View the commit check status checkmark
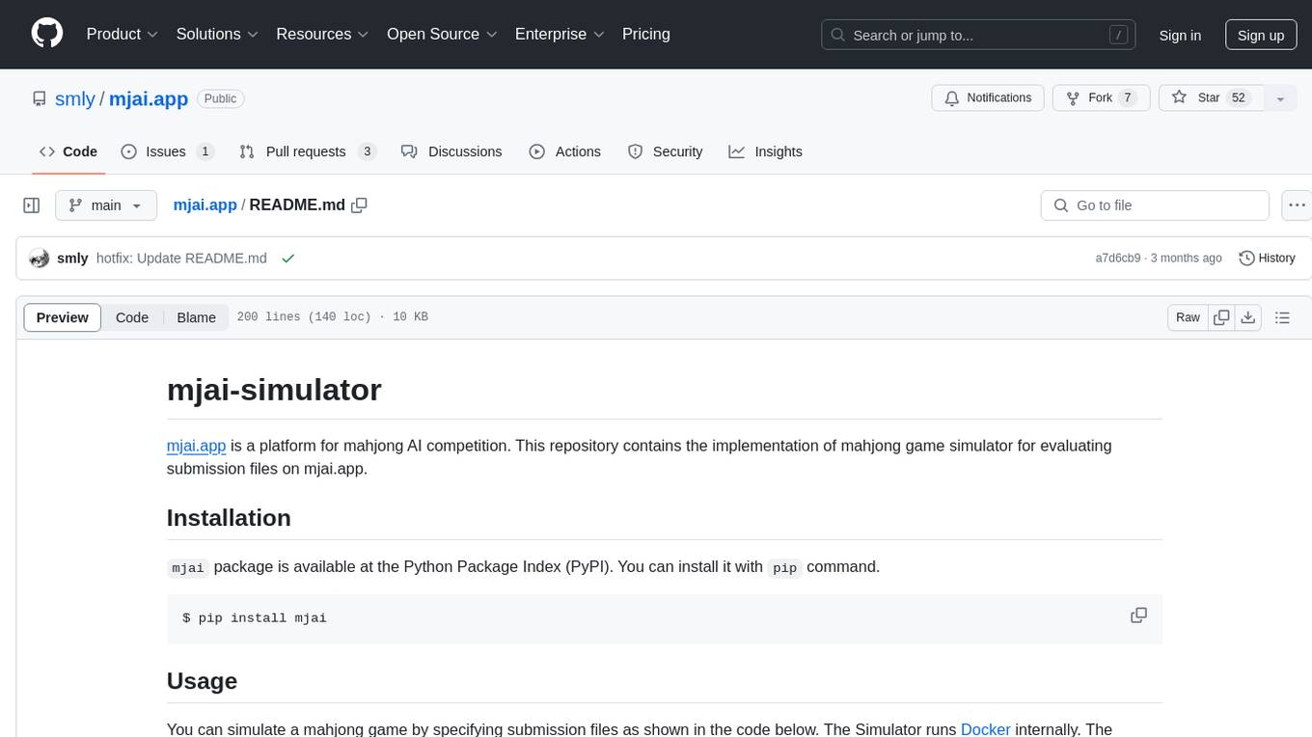 287,259
